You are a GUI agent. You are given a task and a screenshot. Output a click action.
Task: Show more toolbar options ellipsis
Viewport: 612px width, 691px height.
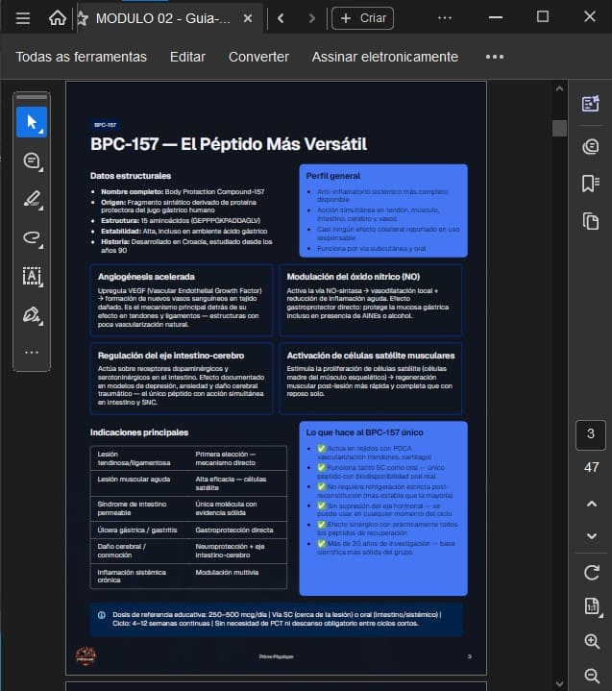coord(495,57)
